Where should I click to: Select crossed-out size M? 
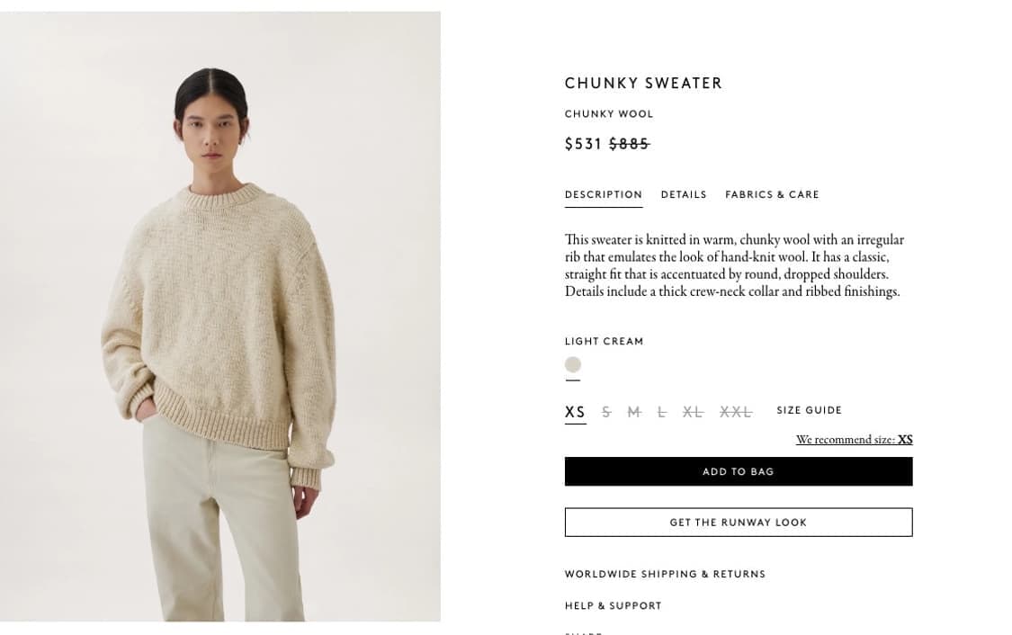click(634, 412)
